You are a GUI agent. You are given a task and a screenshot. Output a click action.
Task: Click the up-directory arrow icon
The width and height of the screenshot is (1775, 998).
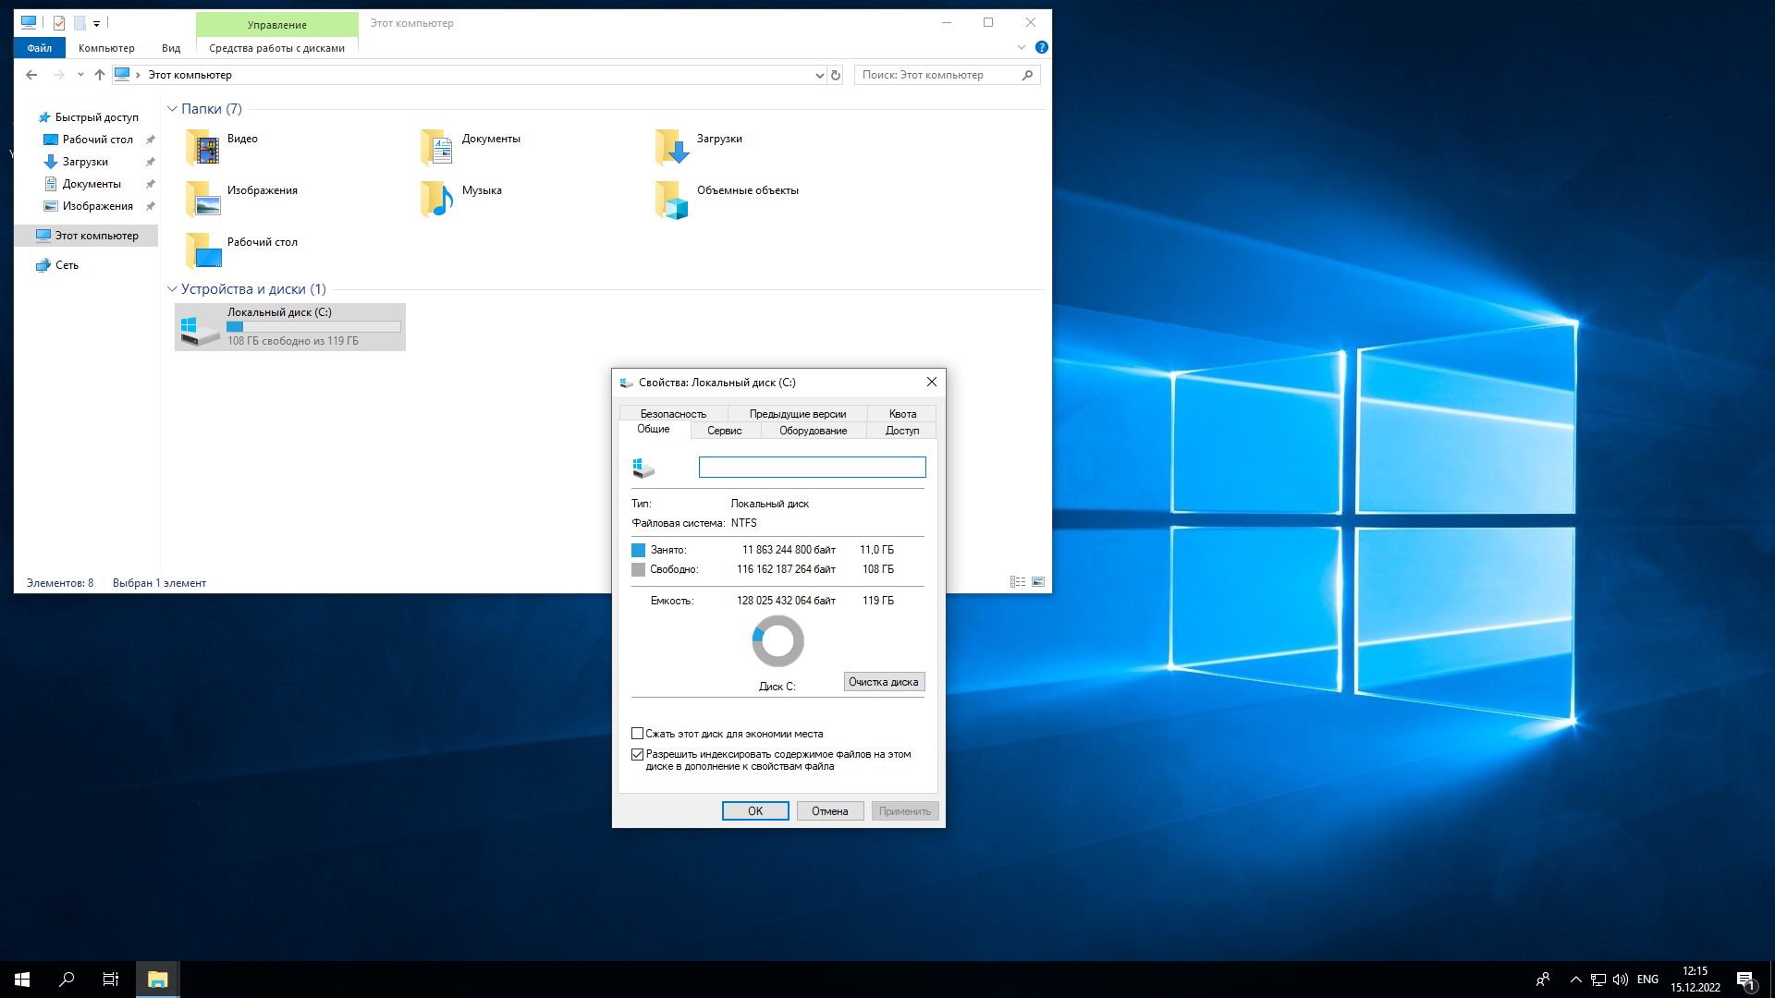point(100,75)
